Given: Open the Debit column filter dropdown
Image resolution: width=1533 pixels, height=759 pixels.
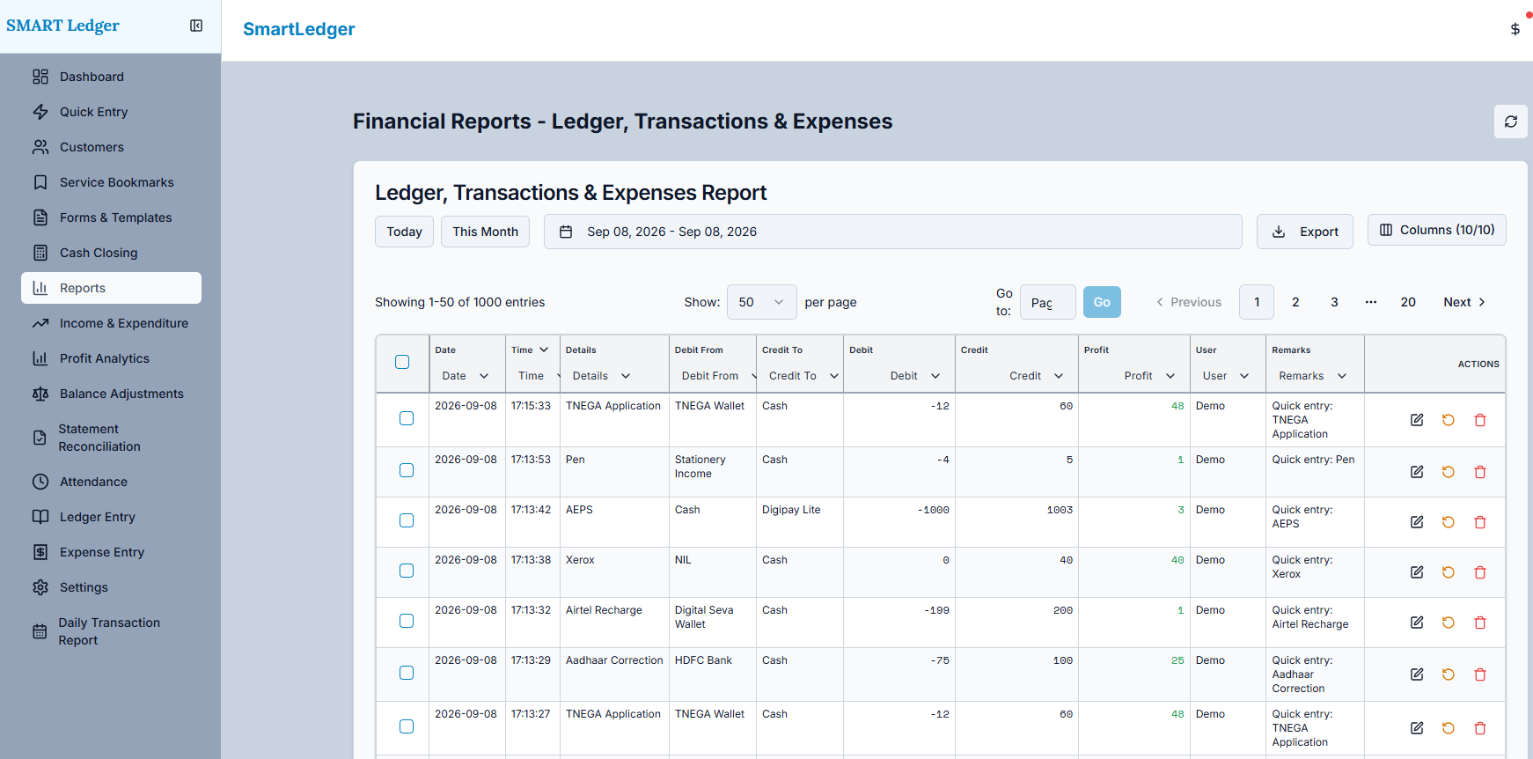Looking at the screenshot, I should (x=915, y=376).
